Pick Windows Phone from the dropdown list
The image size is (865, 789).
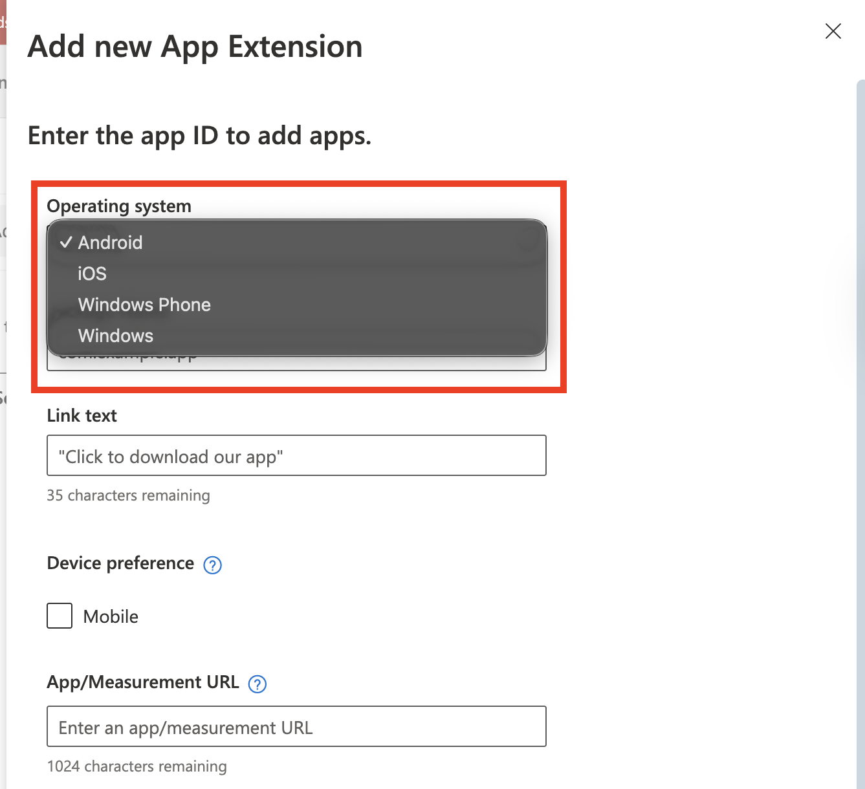point(144,305)
